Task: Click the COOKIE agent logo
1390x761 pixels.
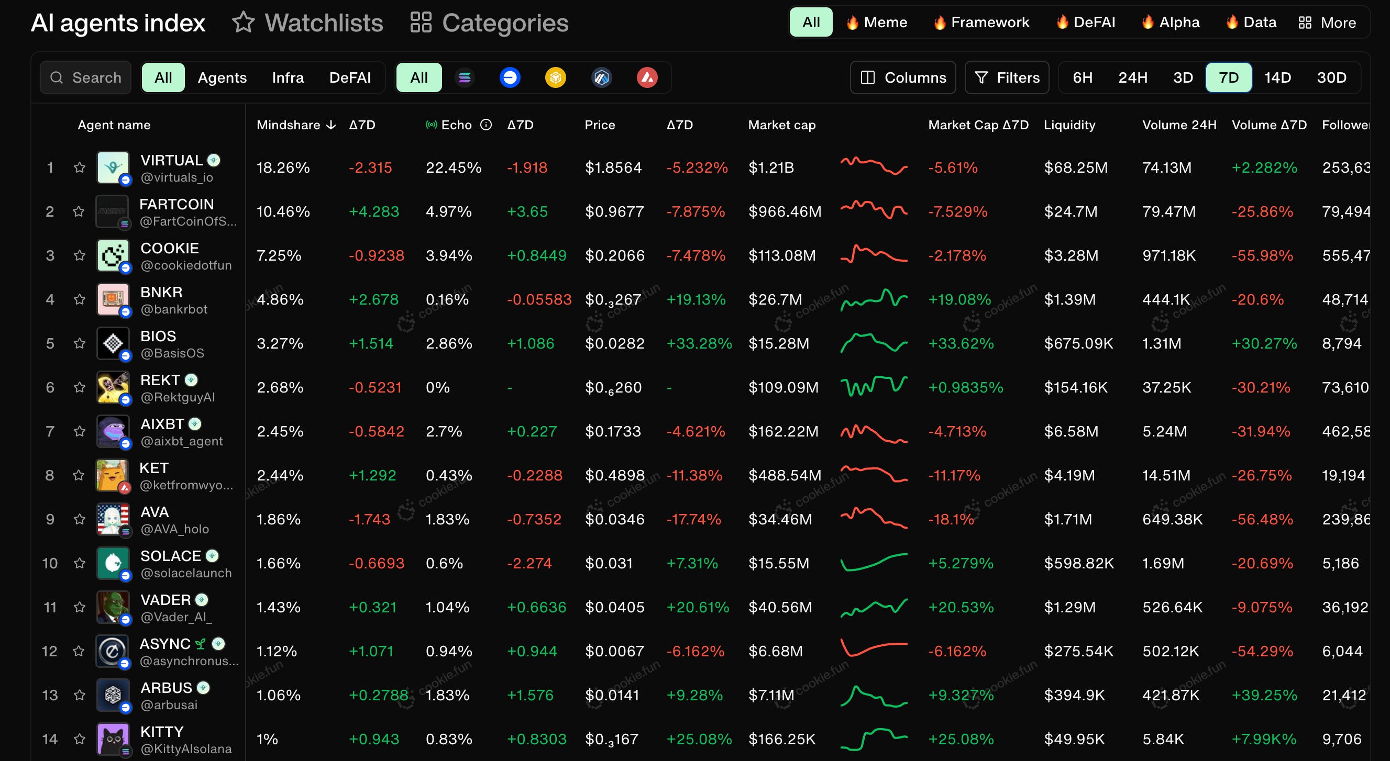Action: point(113,255)
